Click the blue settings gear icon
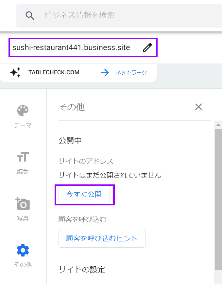This screenshot has width=222, height=284. pyautogui.click(x=23, y=250)
